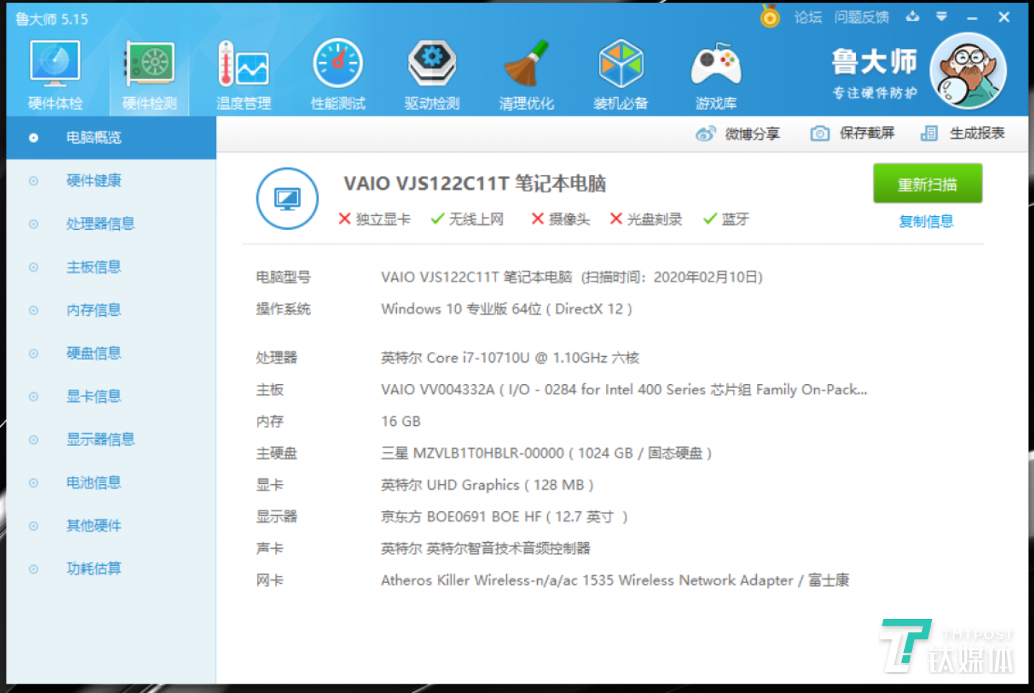Image resolution: width=1034 pixels, height=693 pixels.
Task: Click the download icon in the title bar
Action: click(912, 17)
